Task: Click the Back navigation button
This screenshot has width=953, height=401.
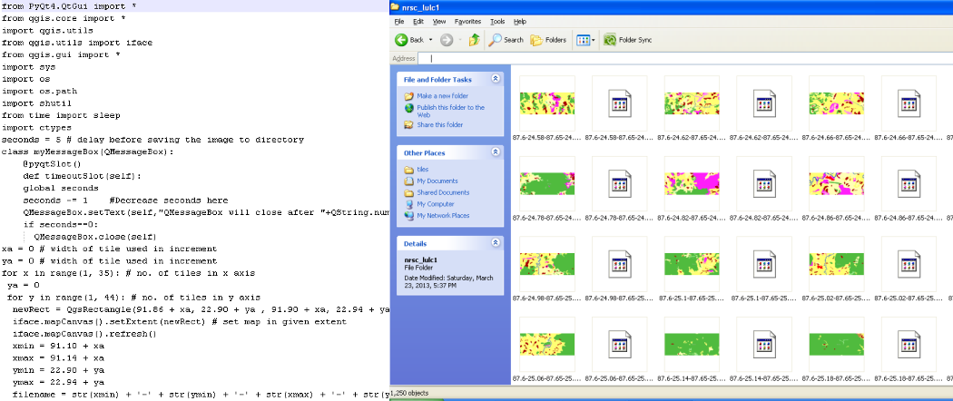Action: (409, 40)
